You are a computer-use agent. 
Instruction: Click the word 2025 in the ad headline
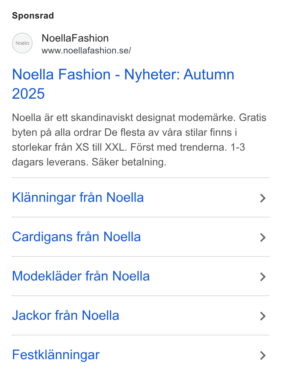point(29,93)
